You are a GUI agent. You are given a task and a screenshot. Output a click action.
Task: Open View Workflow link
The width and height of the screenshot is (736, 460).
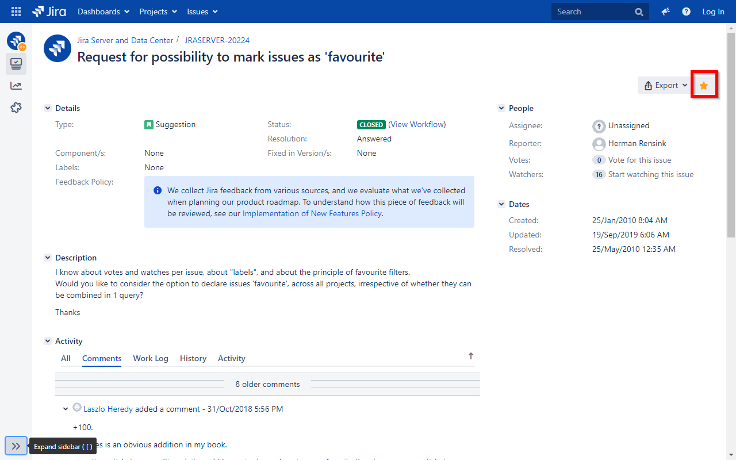417,124
